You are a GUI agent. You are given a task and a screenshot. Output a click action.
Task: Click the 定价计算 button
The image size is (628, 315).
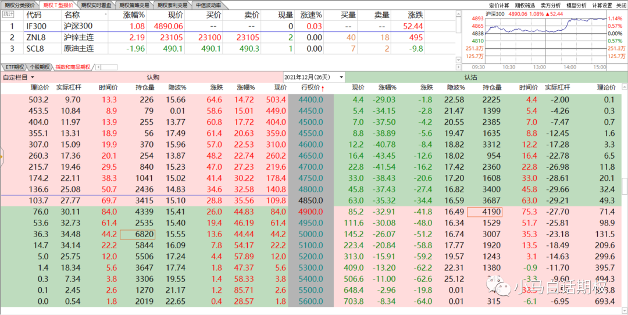499,5
